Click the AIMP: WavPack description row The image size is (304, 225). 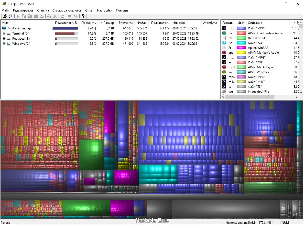pos(259,72)
